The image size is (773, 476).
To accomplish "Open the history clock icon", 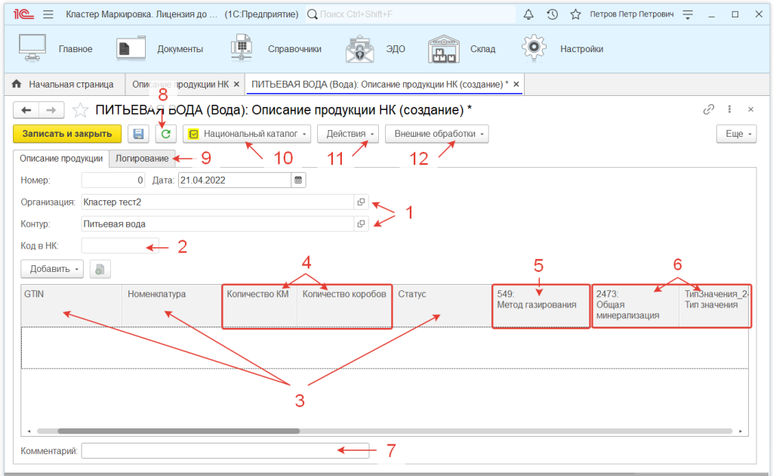I will pyautogui.click(x=552, y=14).
